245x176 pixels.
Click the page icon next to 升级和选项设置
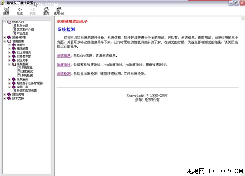(14, 90)
